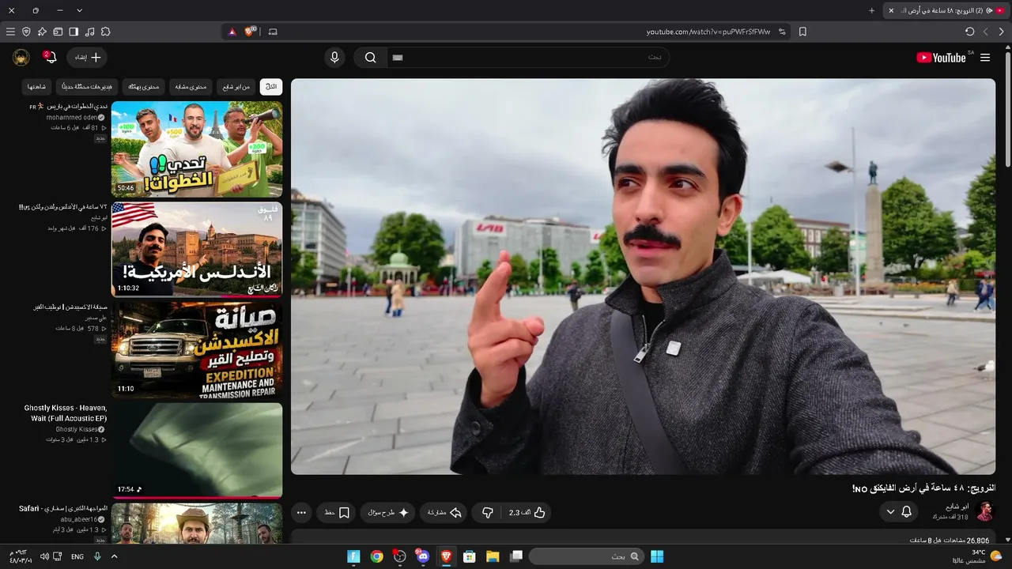Click the Ask question (طرح سؤال) button
Viewport: 1012px width, 569px height.
(387, 513)
